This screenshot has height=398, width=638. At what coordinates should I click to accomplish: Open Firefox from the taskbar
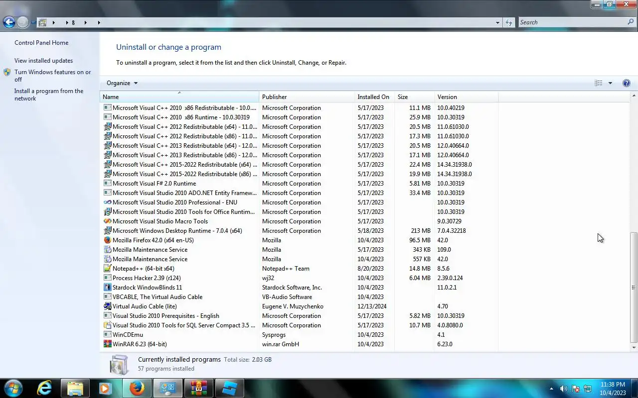pos(137,388)
